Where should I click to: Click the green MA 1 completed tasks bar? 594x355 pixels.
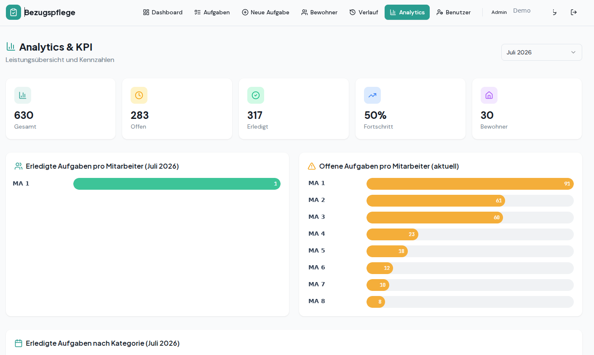(177, 184)
